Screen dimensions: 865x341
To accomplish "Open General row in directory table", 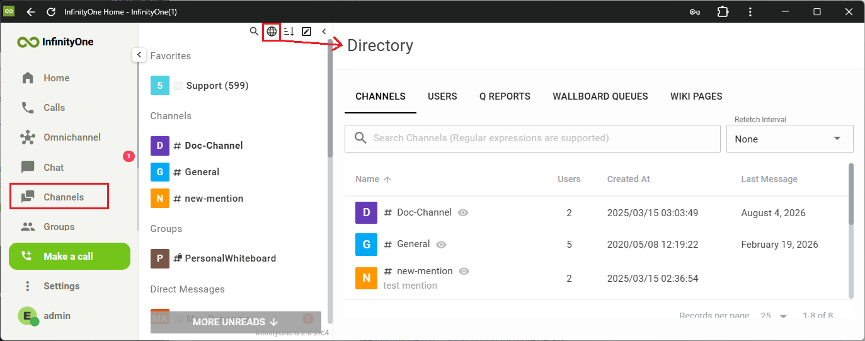I will point(597,245).
